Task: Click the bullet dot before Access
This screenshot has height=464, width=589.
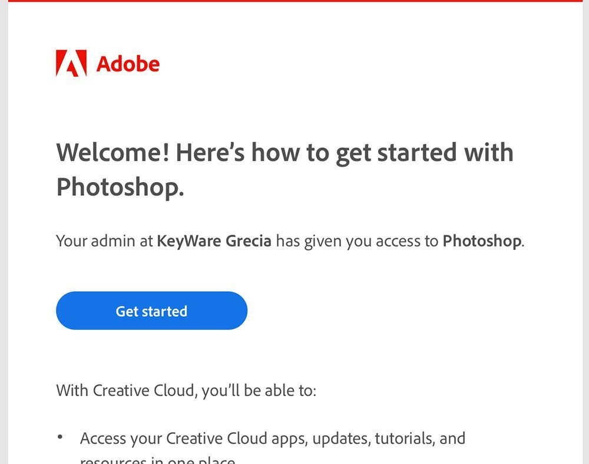Action: (x=60, y=437)
